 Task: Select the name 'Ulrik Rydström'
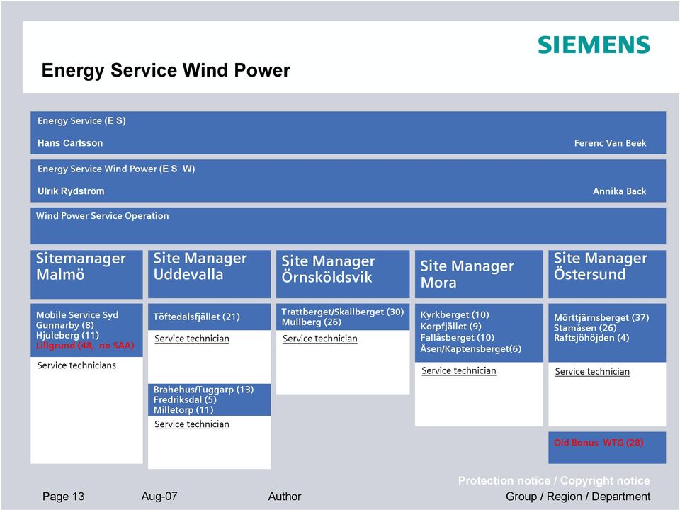pos(71,191)
